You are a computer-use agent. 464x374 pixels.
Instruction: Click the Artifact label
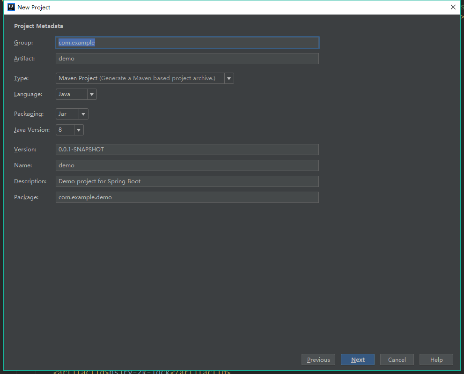pyautogui.click(x=24, y=59)
